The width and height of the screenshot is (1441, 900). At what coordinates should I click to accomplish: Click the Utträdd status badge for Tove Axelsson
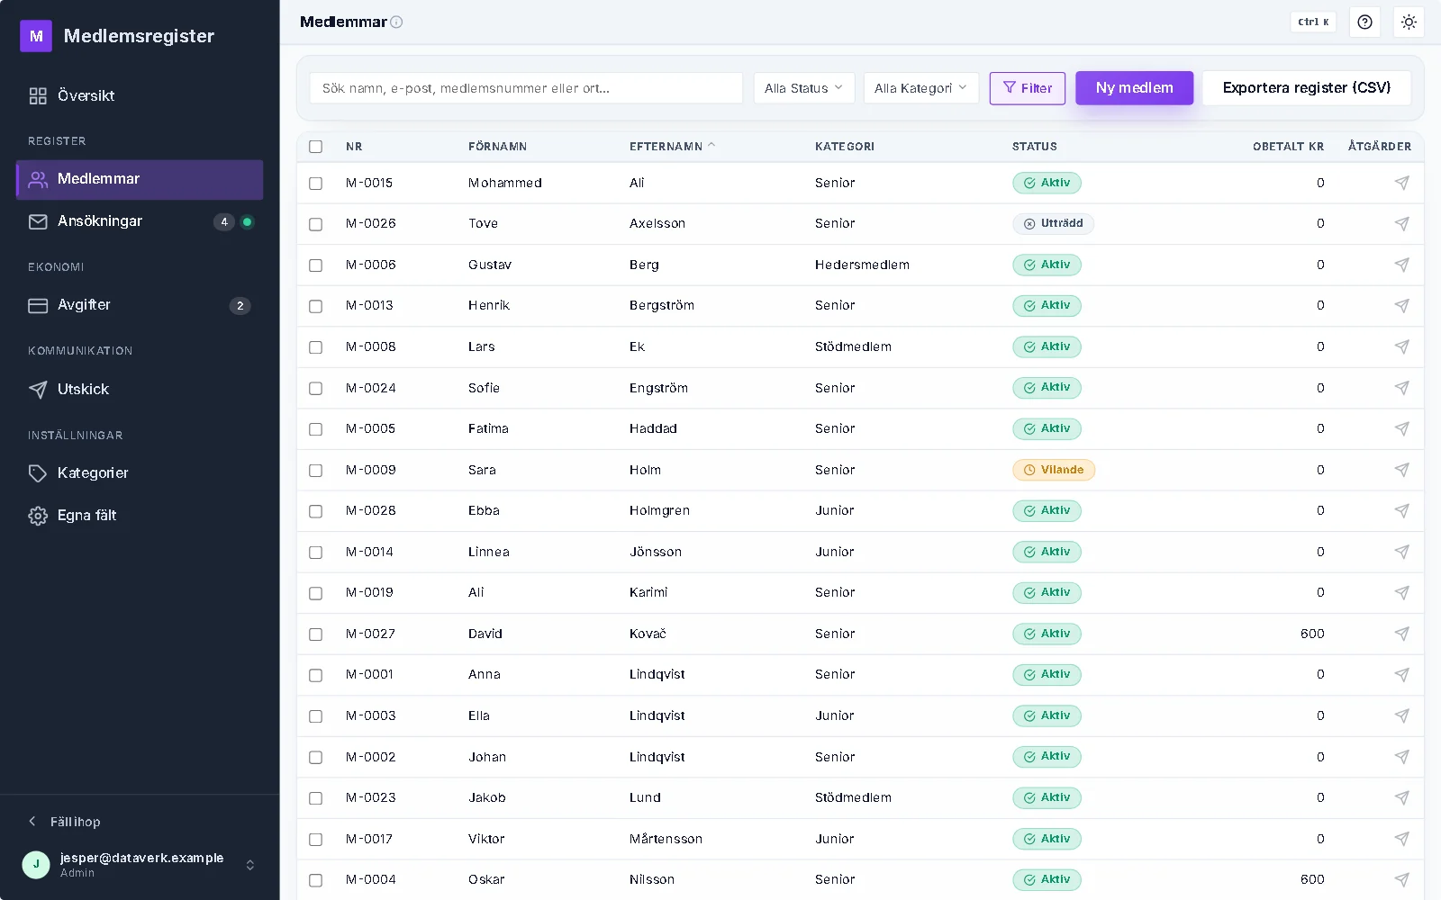point(1053,223)
